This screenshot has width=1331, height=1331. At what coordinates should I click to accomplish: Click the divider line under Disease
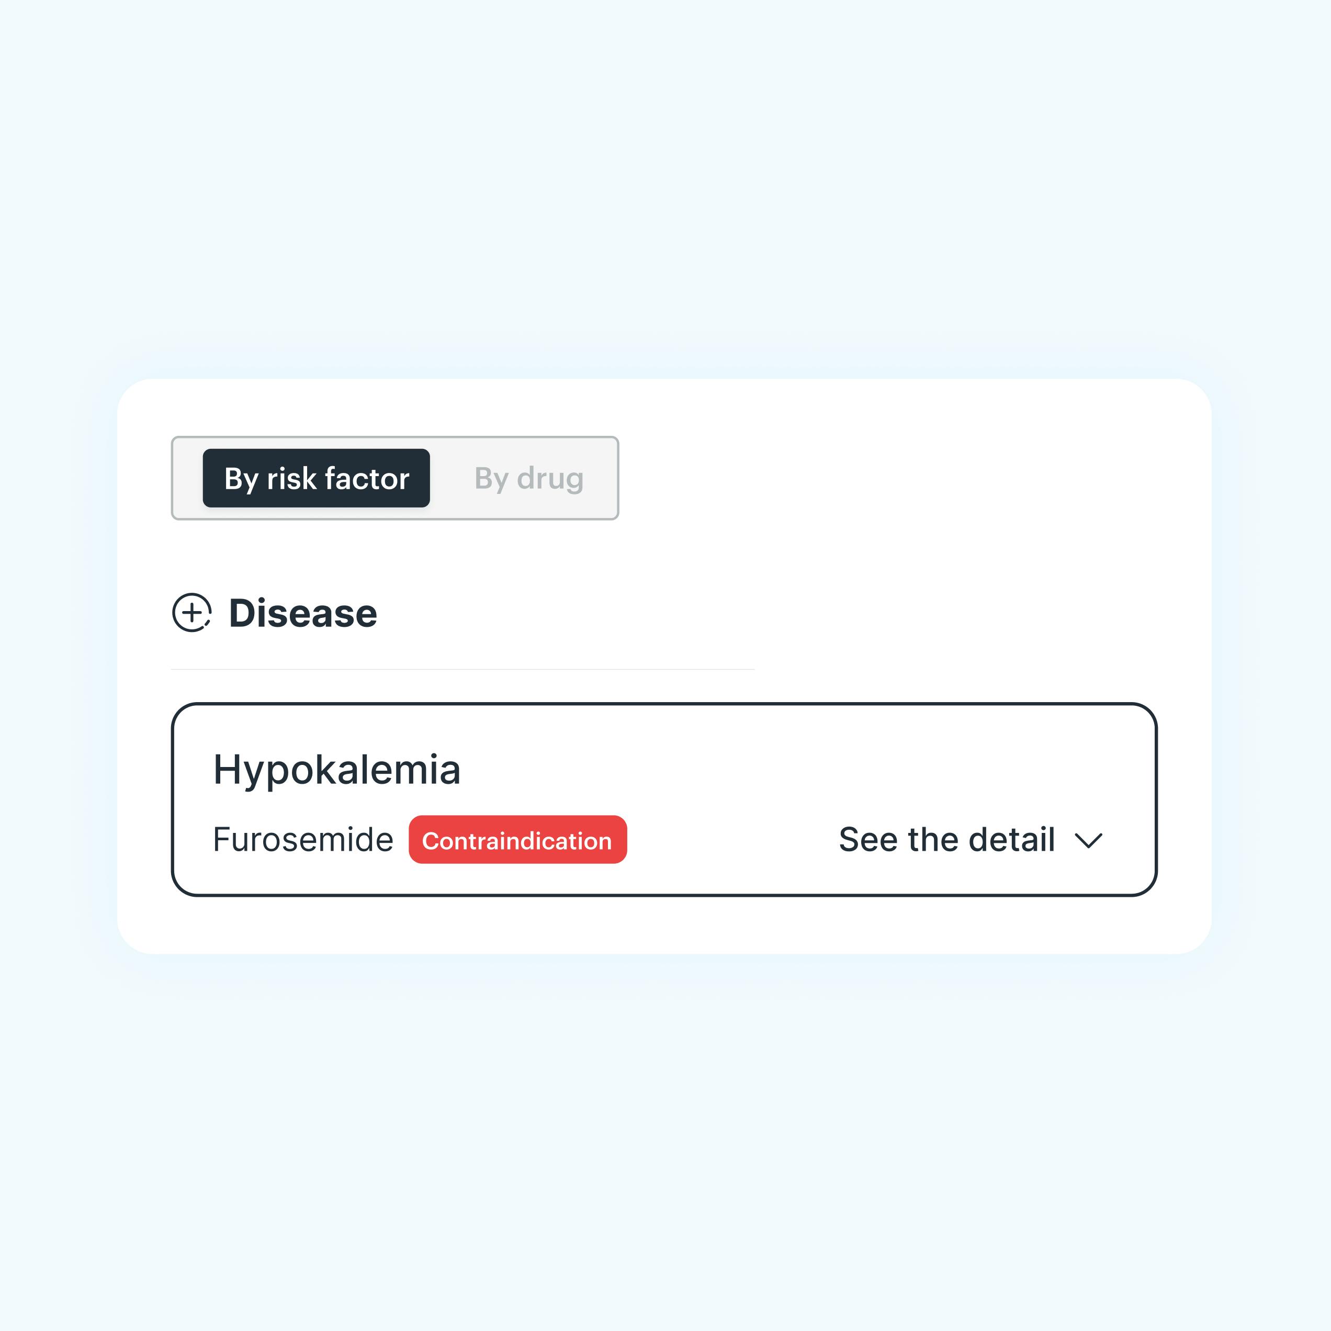[x=463, y=670]
